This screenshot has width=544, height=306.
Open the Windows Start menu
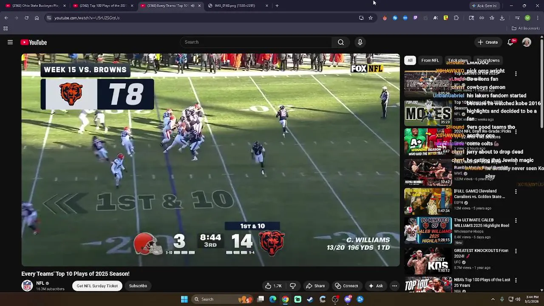click(x=184, y=299)
